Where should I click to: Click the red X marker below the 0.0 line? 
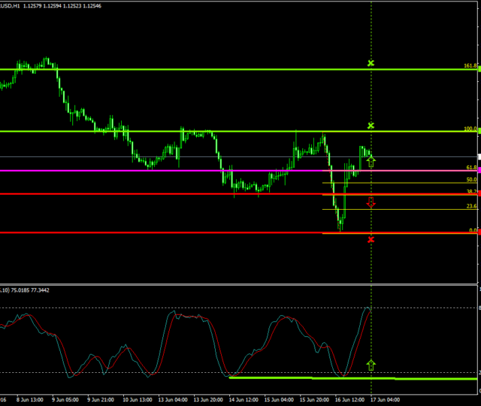371,239
